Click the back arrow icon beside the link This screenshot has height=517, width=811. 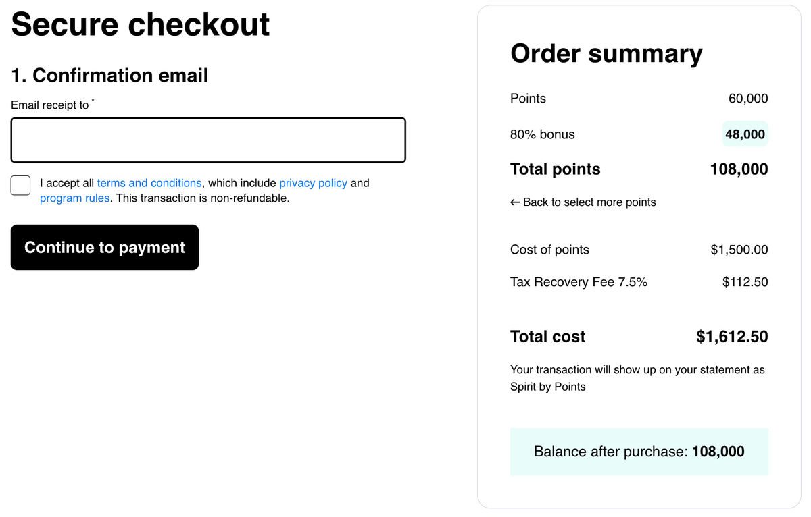[515, 202]
